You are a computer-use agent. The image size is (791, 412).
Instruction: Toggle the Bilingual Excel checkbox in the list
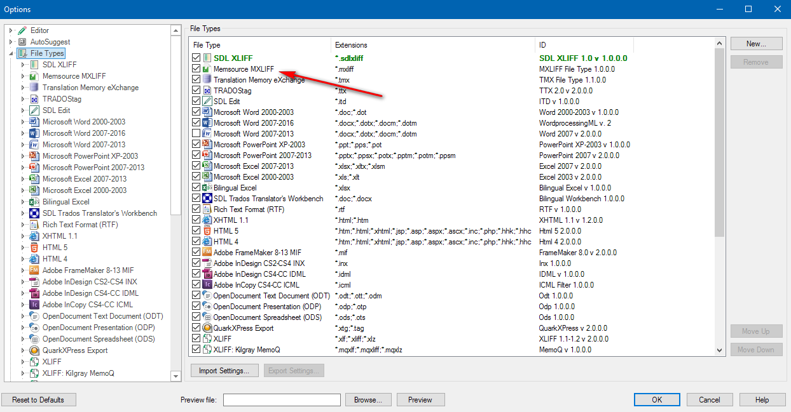(x=196, y=188)
